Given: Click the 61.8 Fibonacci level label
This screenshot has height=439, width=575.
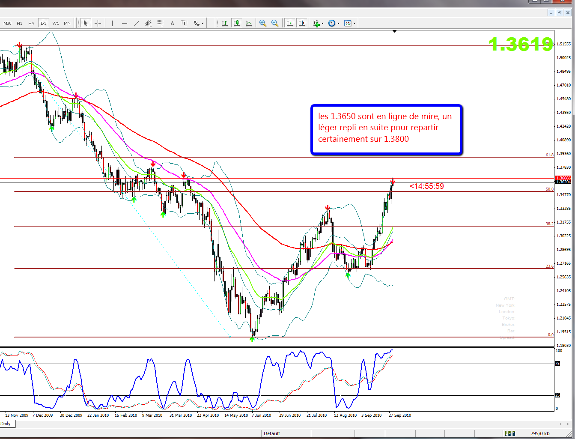Looking at the screenshot, I should (x=550, y=155).
